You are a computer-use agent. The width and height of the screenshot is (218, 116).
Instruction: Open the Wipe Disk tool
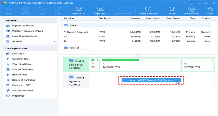(100, 11)
